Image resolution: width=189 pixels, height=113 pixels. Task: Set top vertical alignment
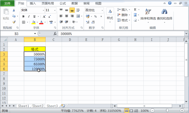click(61, 10)
